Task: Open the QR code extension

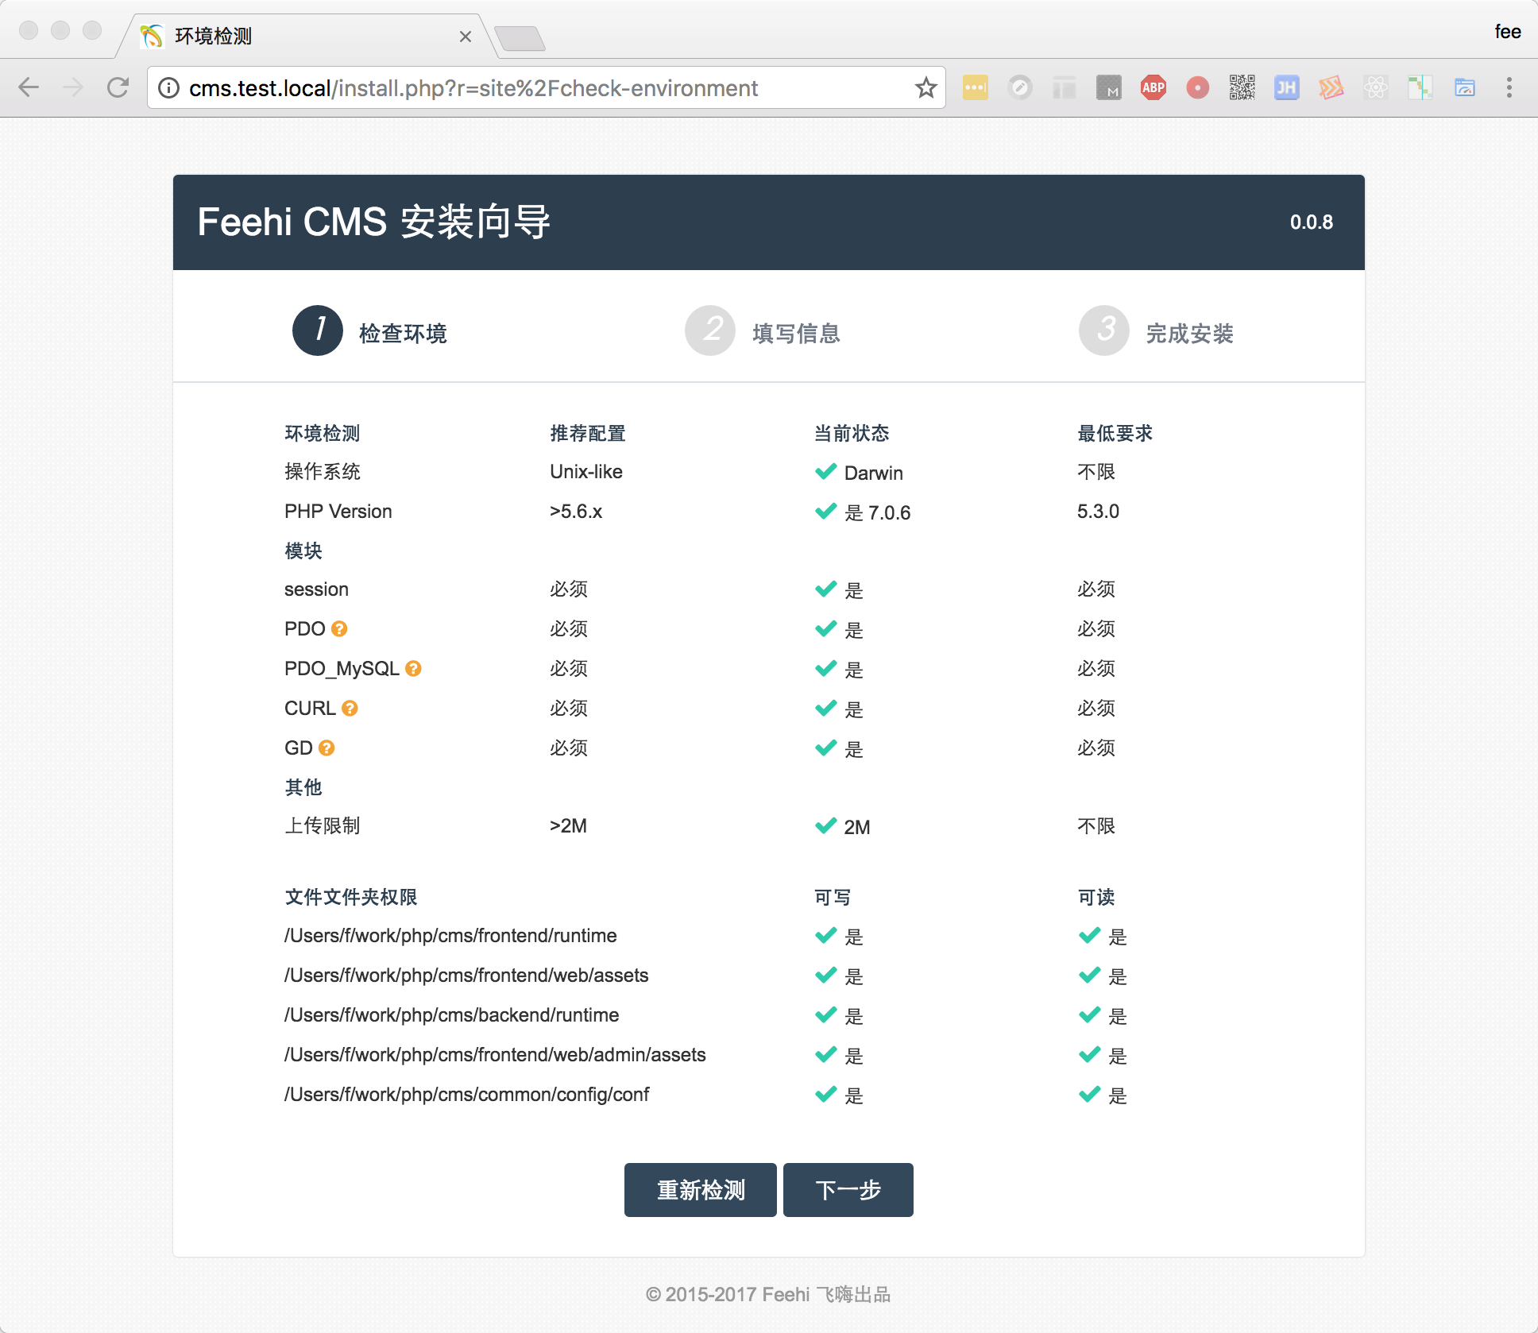Action: (x=1242, y=87)
